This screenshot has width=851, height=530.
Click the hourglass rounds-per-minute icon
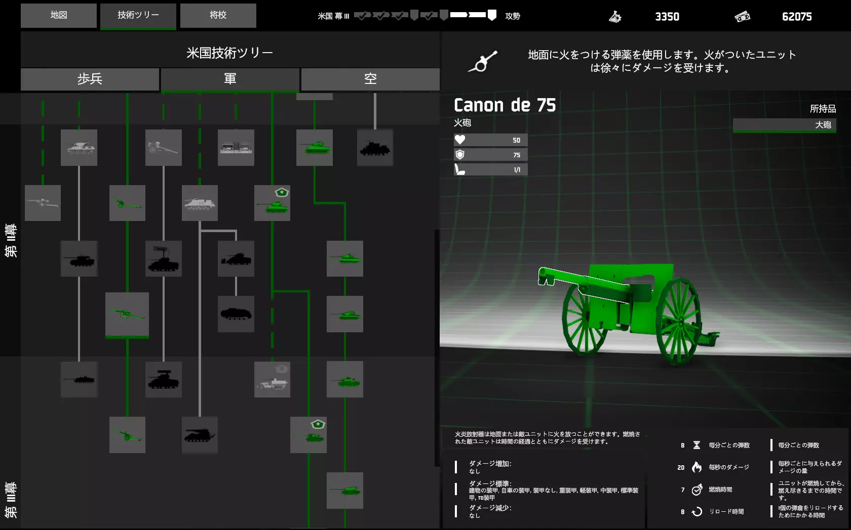697,445
